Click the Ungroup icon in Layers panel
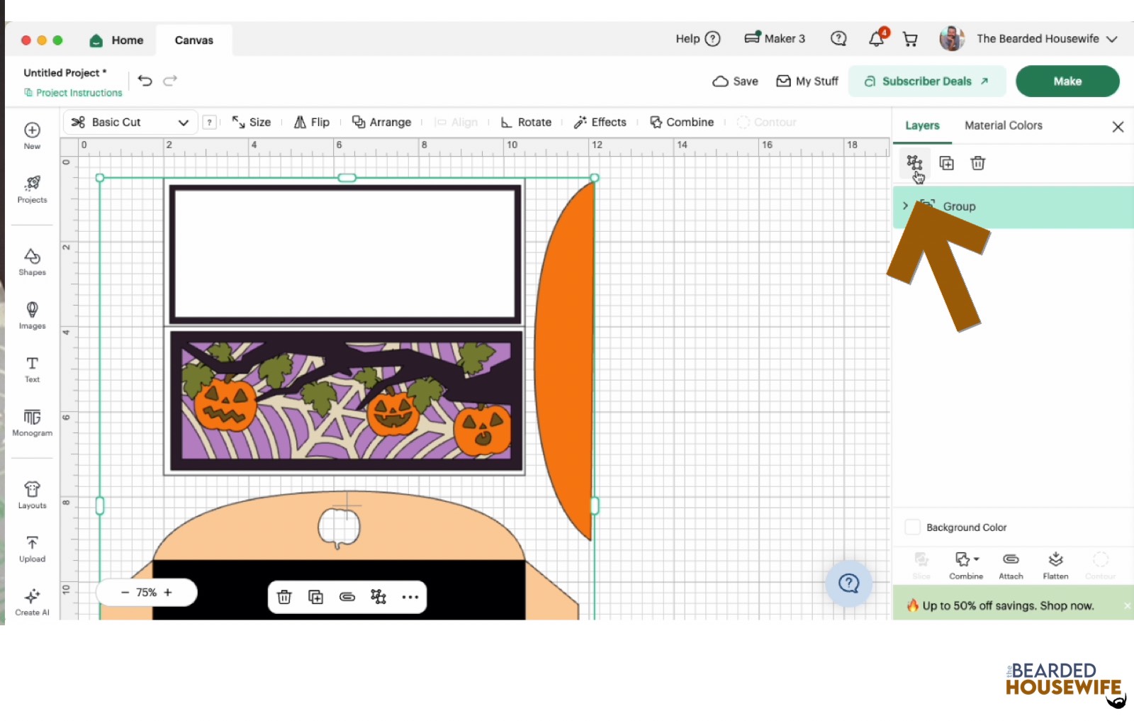The width and height of the screenshot is (1134, 721). click(x=914, y=163)
